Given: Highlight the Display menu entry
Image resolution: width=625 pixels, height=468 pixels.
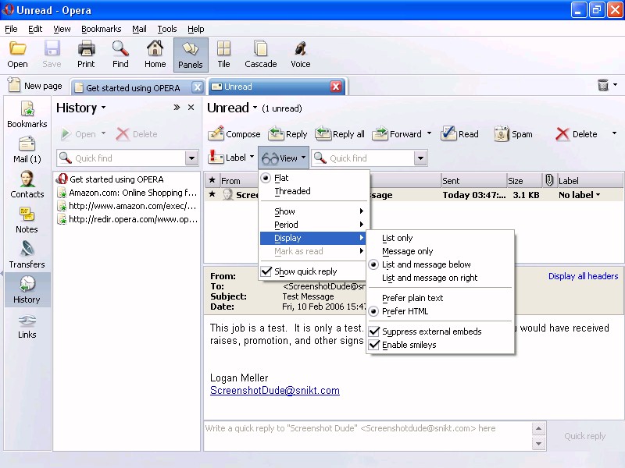Looking at the screenshot, I should coord(314,238).
